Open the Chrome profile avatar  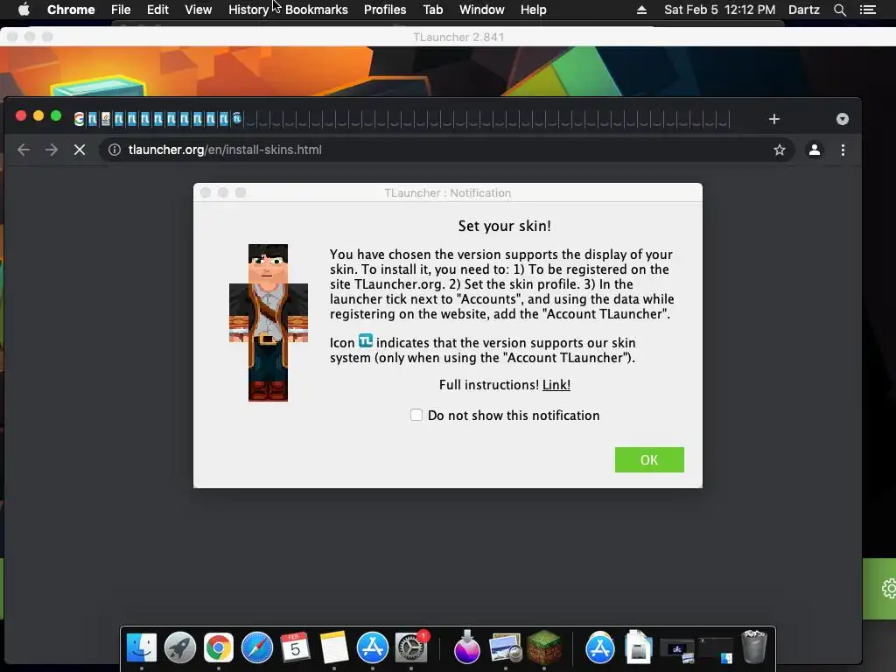pyautogui.click(x=815, y=150)
